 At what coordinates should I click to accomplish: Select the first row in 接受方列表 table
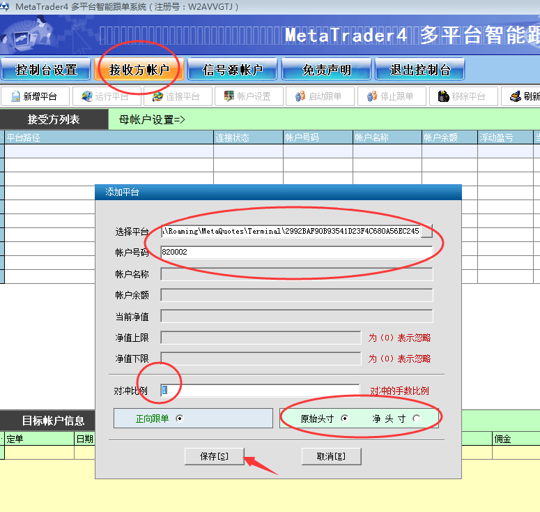click(x=272, y=151)
